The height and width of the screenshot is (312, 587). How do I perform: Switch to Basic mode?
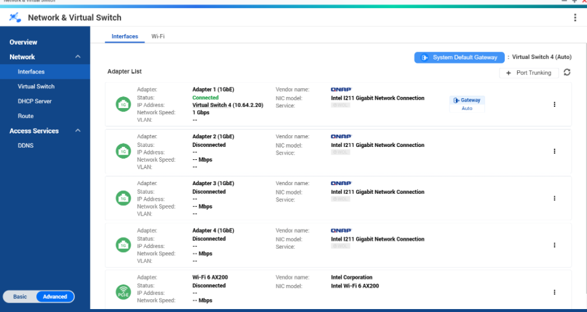pos(20,297)
